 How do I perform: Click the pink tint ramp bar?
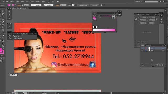click(104, 30)
